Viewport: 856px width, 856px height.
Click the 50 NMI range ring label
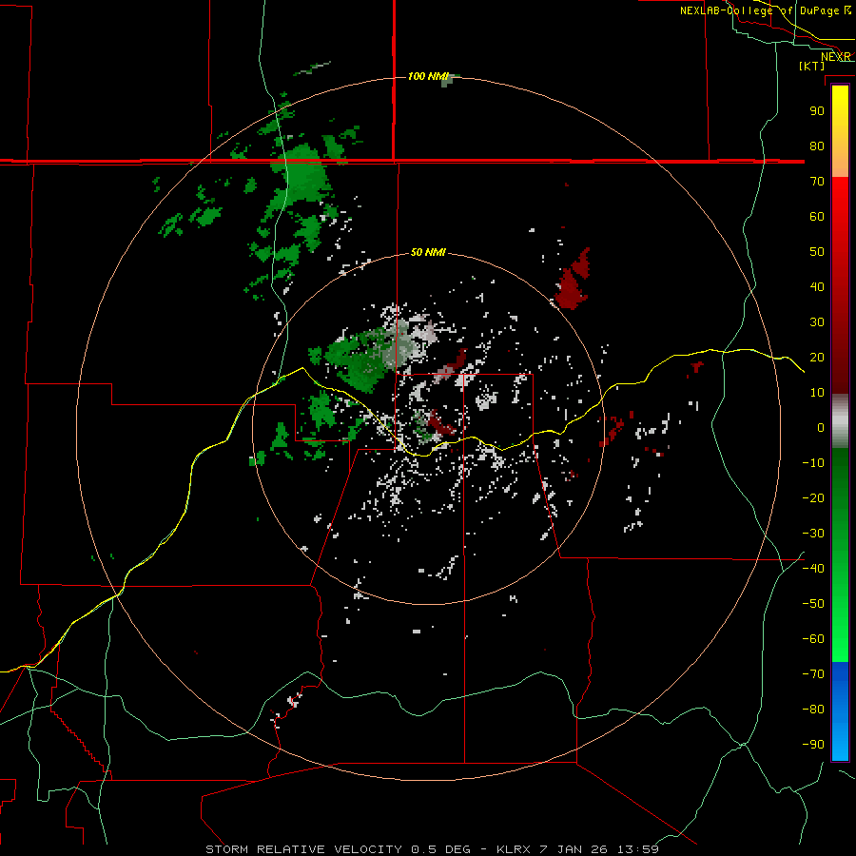pos(428,252)
